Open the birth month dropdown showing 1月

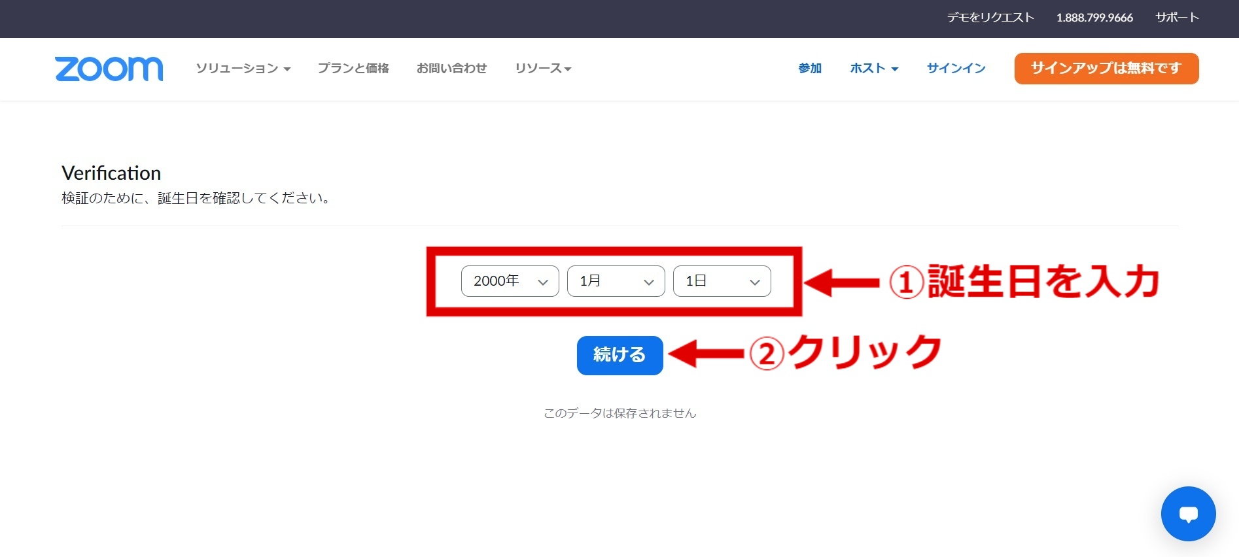coord(616,281)
